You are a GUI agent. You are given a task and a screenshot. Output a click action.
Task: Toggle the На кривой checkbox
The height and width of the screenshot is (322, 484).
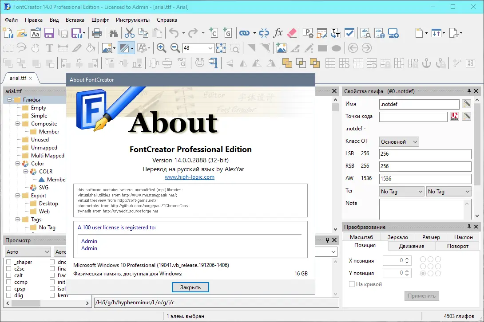(352, 284)
